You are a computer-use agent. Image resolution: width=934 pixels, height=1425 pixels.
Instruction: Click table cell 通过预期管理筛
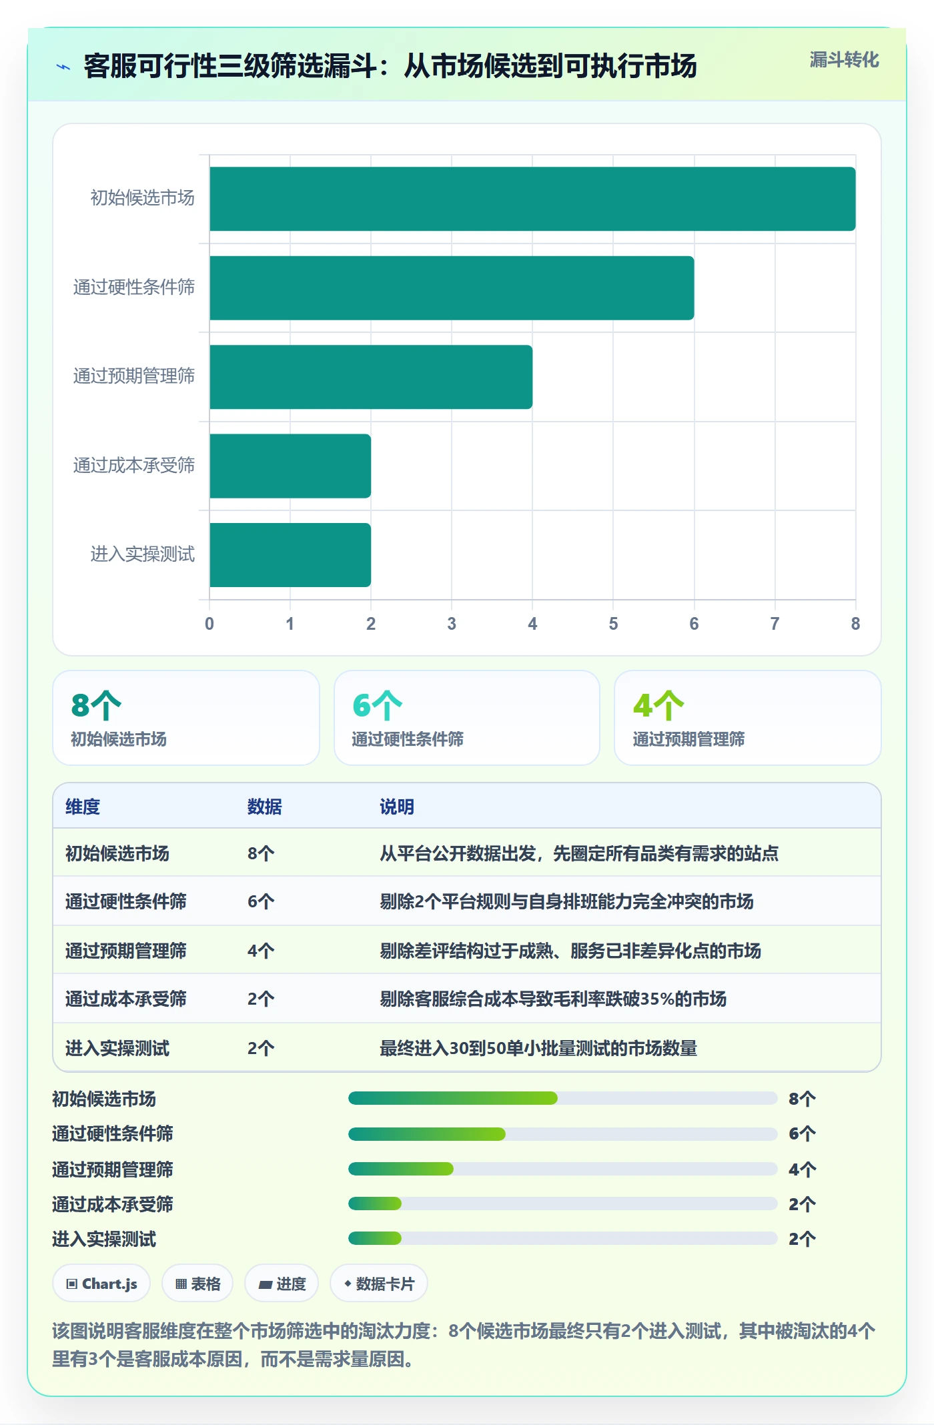pos(126,951)
